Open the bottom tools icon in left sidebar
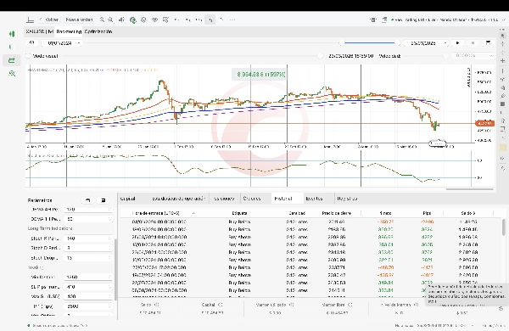The height and width of the screenshot is (331, 509). coord(12,74)
